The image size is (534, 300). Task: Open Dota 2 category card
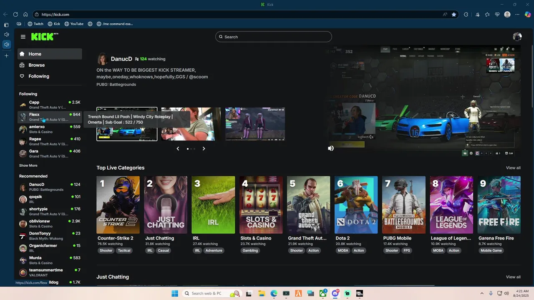coord(356,205)
